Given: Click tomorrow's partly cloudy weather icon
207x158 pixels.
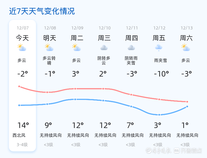Looking at the screenshot, I should click(x=49, y=48).
